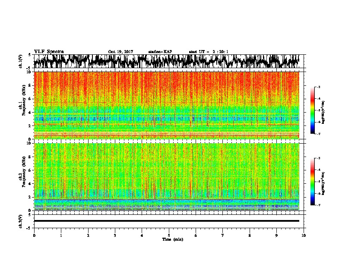
Task: Click the -7 label on the upper color bar
Action: click(319, 134)
